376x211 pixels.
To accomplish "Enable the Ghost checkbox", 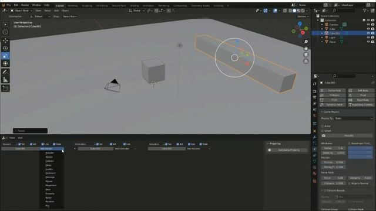I will 323,131.
